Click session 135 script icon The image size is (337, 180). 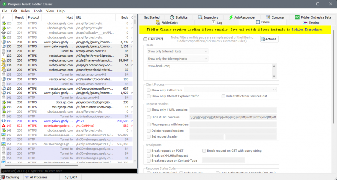(x=3, y=70)
